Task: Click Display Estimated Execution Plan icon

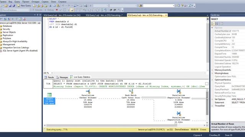Action: pyautogui.click(x=65, y=10)
